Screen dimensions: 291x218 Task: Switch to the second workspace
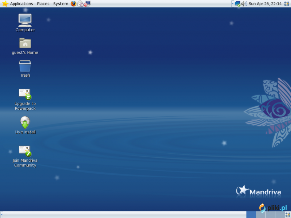(260, 215)
